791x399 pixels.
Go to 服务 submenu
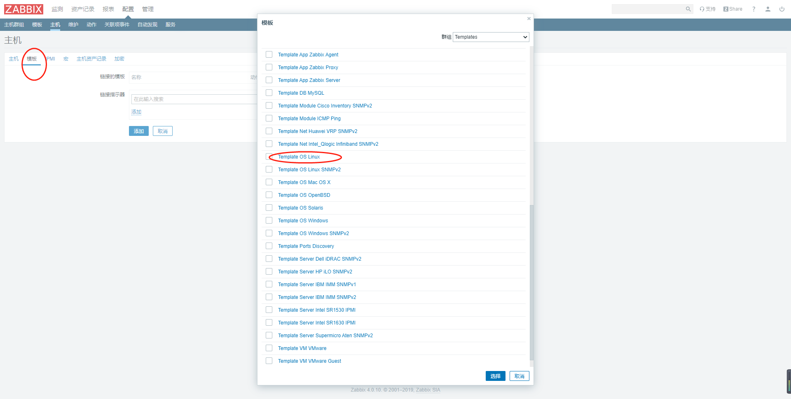coord(171,25)
